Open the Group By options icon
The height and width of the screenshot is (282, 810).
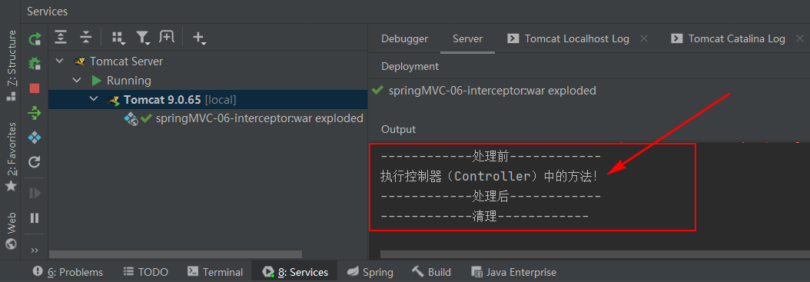(x=118, y=37)
